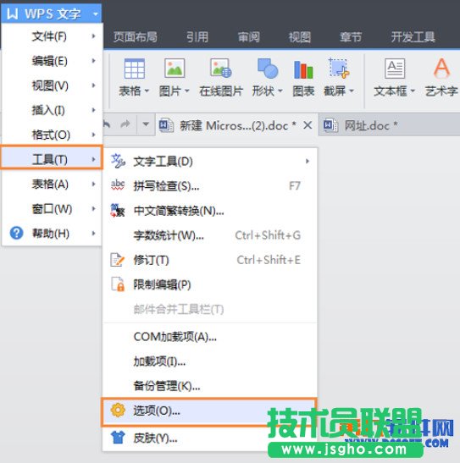Click the doc icon on 网址.doc tab

(x=330, y=125)
